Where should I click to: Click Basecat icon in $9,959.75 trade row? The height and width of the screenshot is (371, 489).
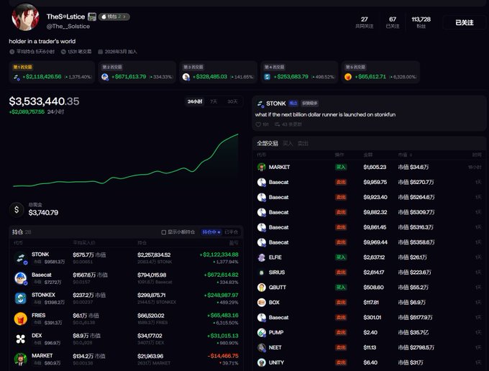coord(261,182)
